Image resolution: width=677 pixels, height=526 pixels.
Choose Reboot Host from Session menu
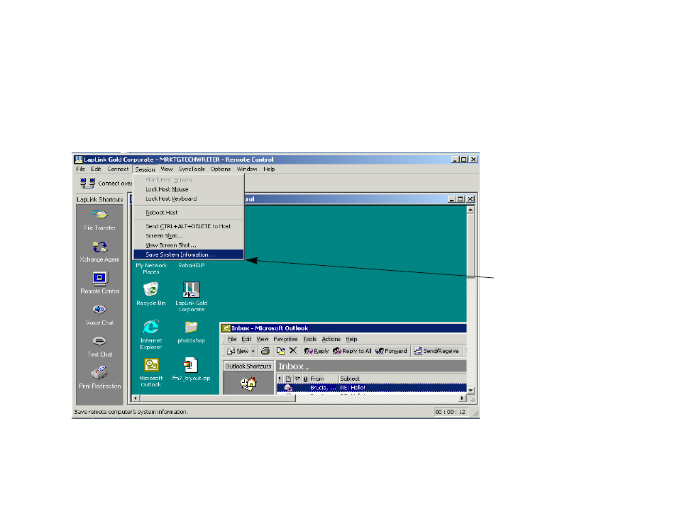click(189, 213)
